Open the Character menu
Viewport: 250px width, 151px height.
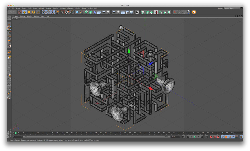coord(70,8)
